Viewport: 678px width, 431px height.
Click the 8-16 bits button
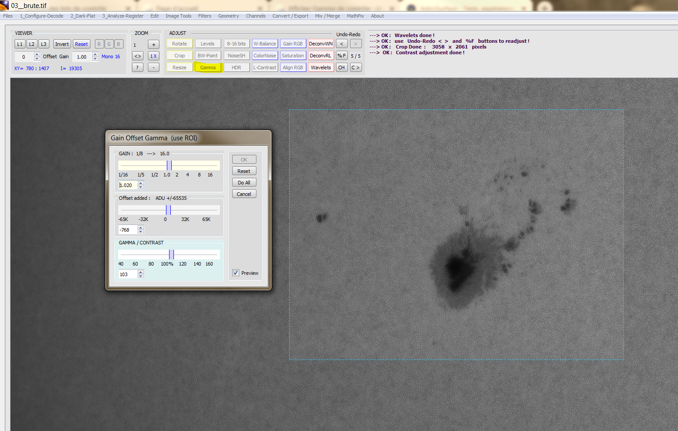pyautogui.click(x=237, y=44)
